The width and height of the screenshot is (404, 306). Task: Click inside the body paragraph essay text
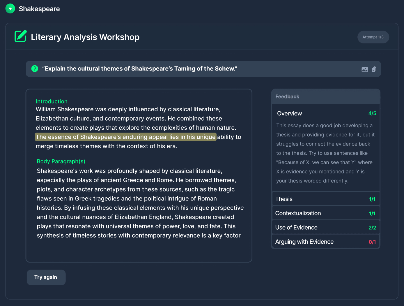click(140, 203)
